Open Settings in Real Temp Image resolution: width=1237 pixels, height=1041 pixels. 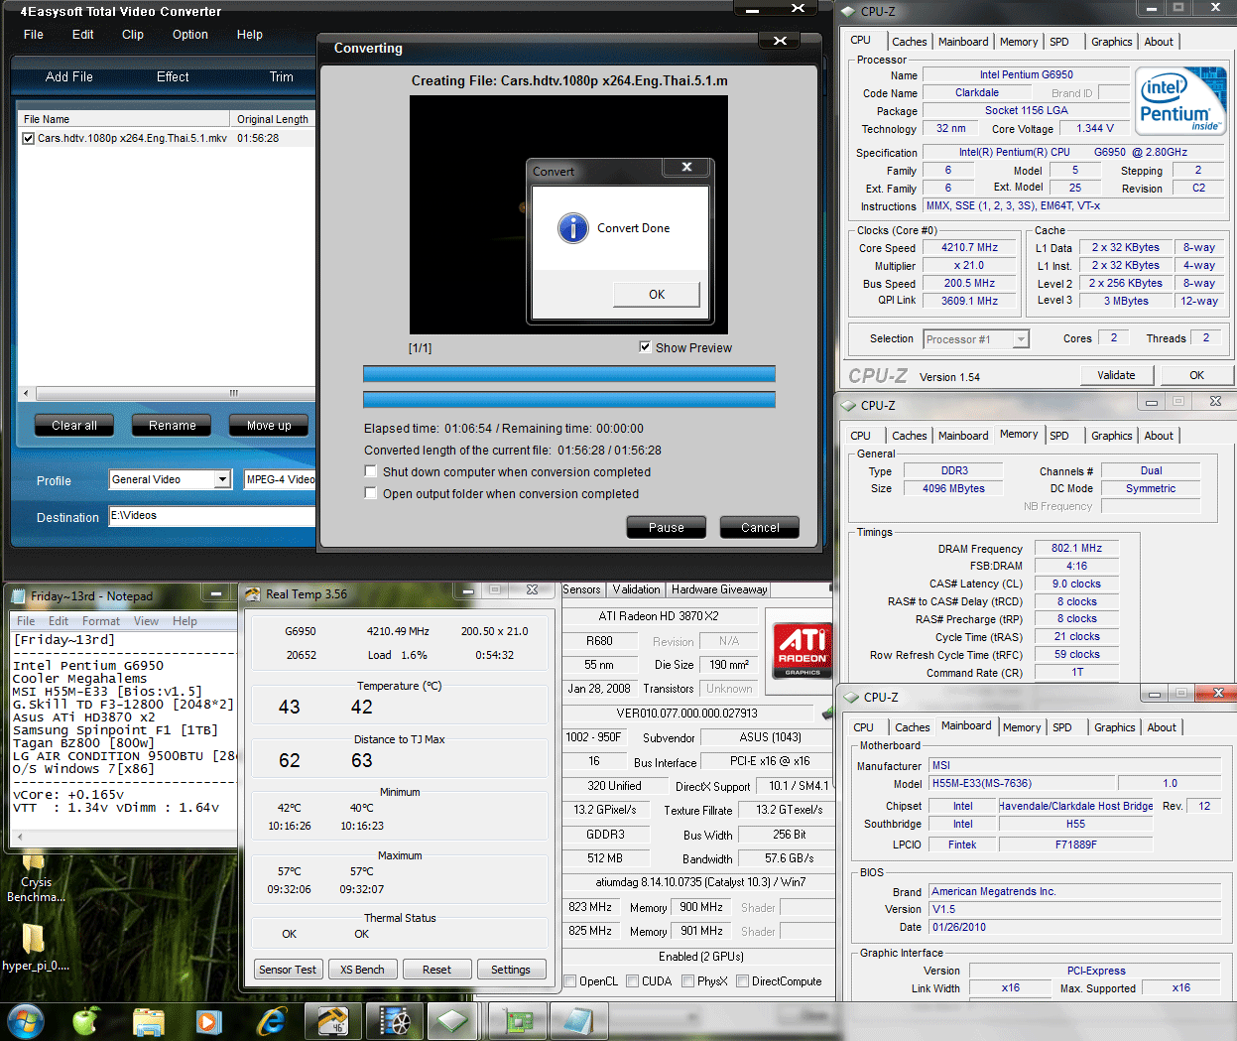pyautogui.click(x=511, y=970)
